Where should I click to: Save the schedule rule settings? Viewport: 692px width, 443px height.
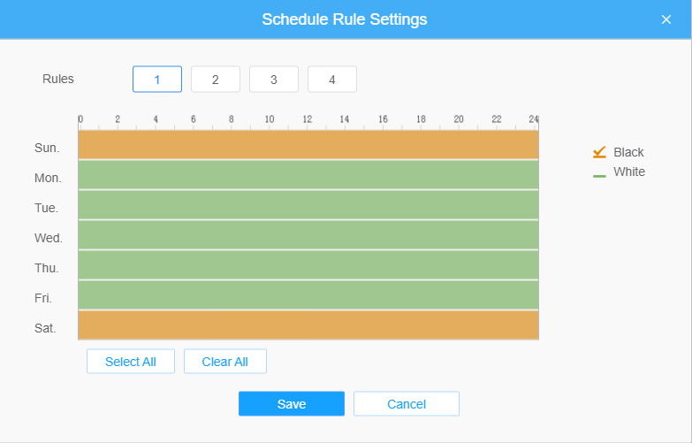click(292, 404)
